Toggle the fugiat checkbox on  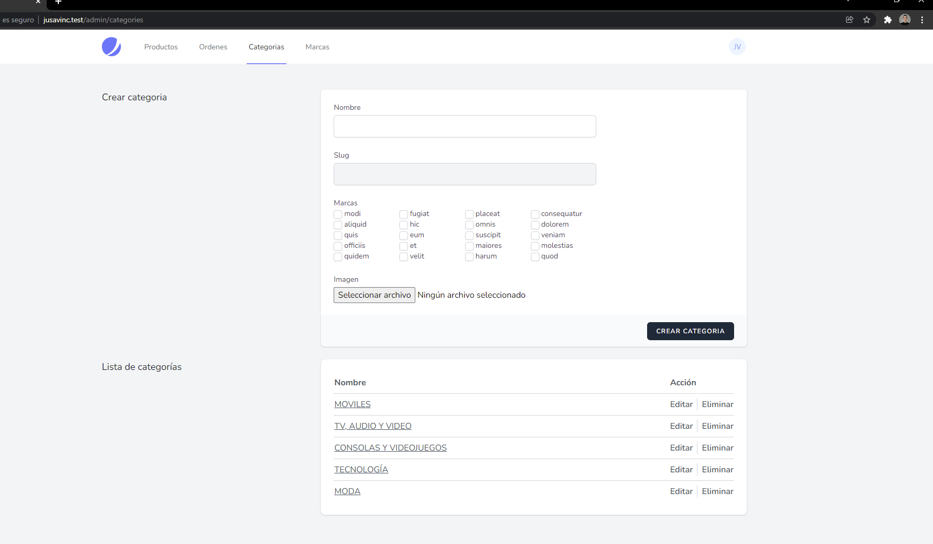click(403, 214)
